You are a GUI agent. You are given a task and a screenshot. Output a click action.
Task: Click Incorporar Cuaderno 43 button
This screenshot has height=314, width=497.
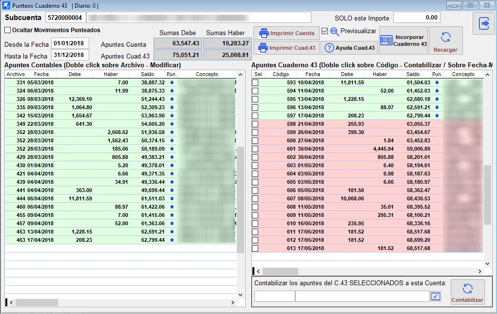pyautogui.click(x=403, y=40)
